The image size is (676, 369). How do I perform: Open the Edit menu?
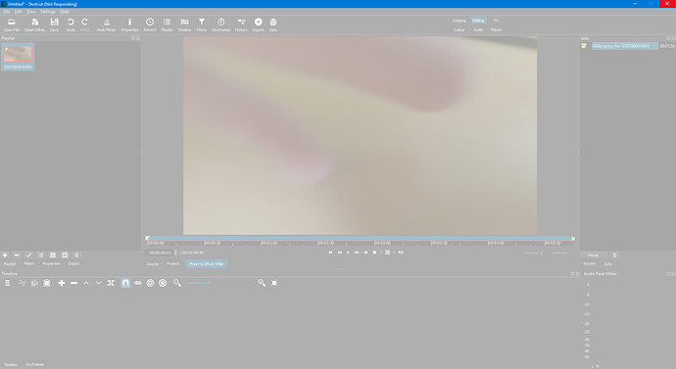click(x=18, y=12)
